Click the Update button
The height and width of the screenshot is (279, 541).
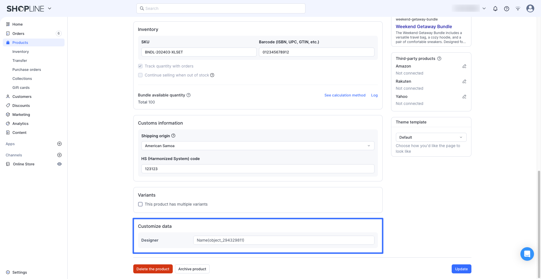tap(461, 269)
